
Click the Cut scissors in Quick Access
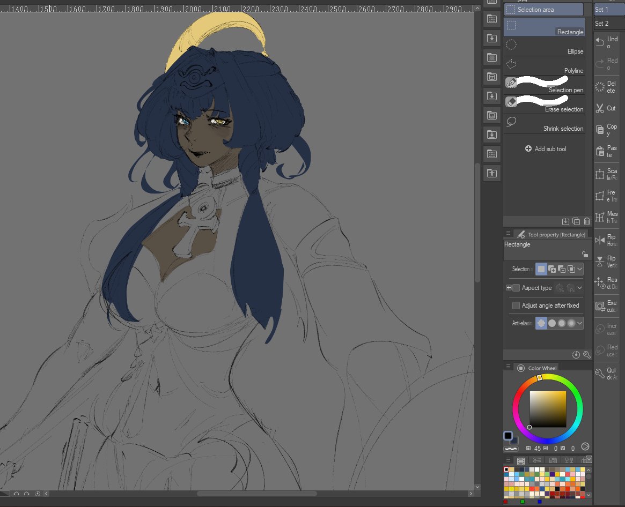(607, 108)
